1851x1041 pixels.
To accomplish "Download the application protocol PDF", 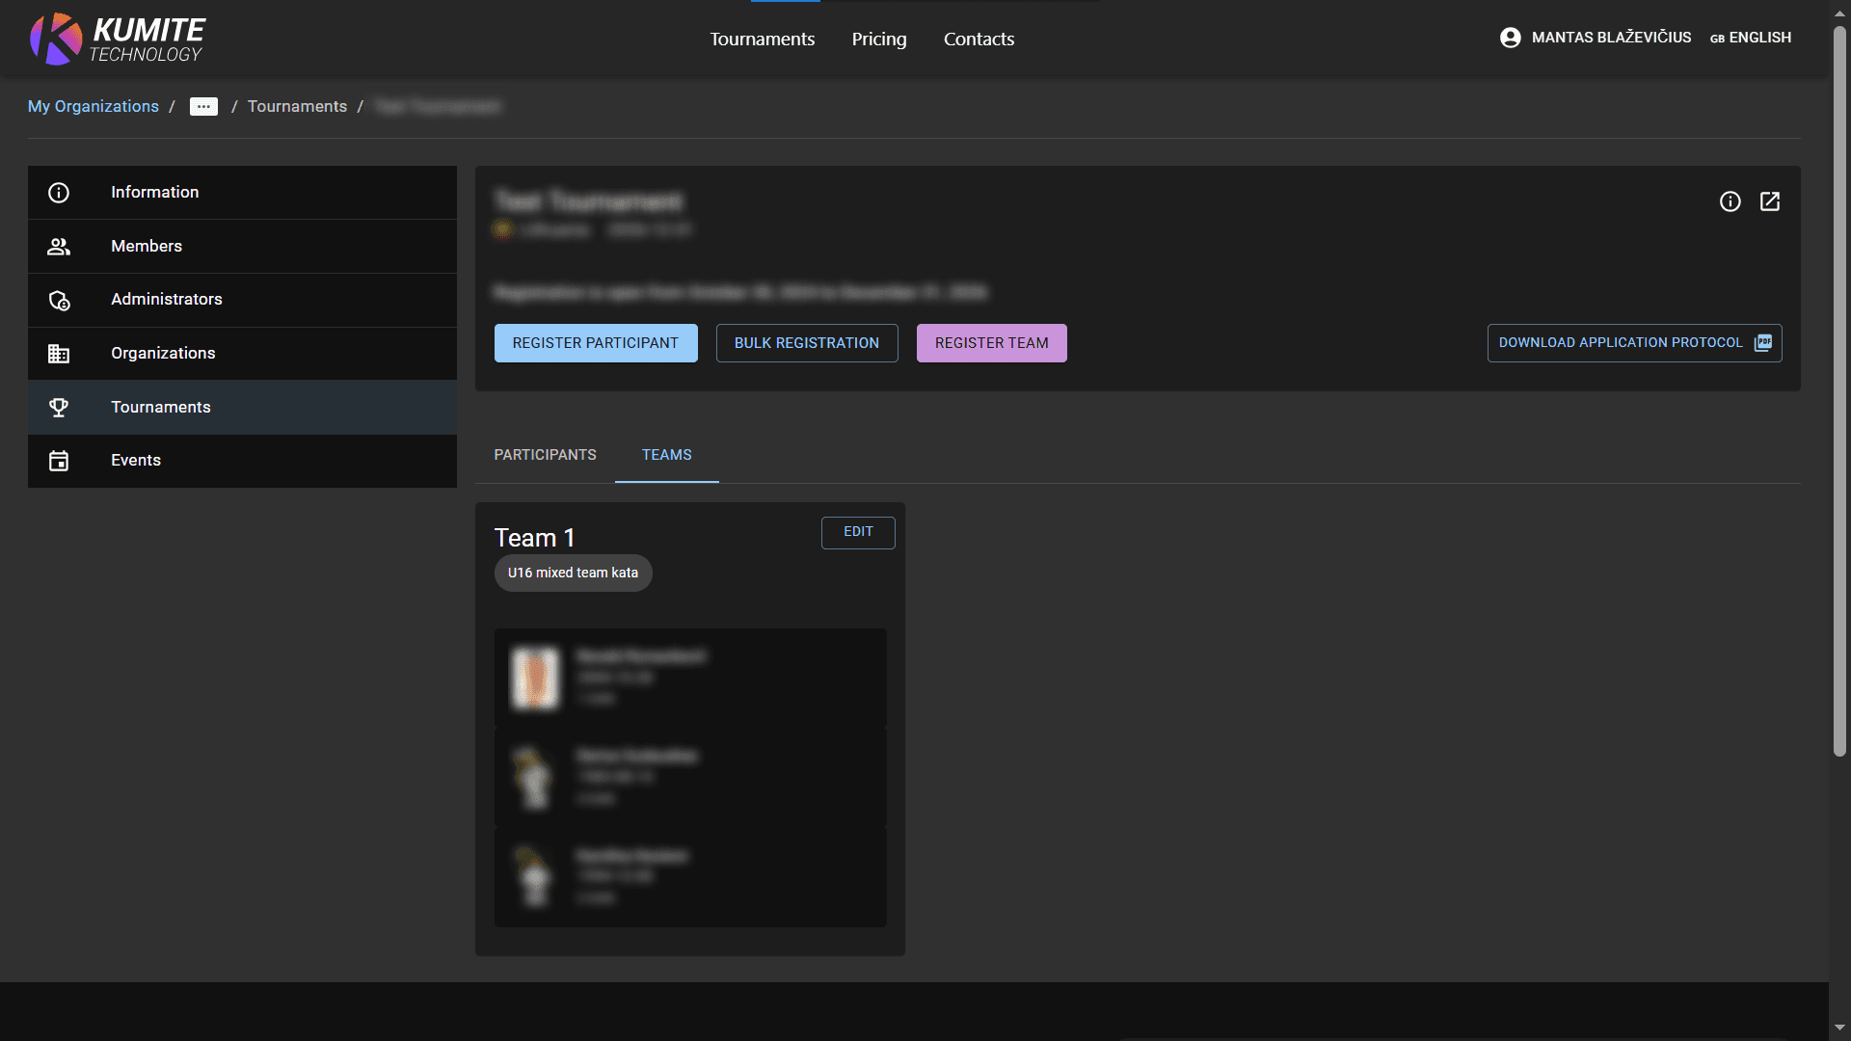I will (1633, 343).
